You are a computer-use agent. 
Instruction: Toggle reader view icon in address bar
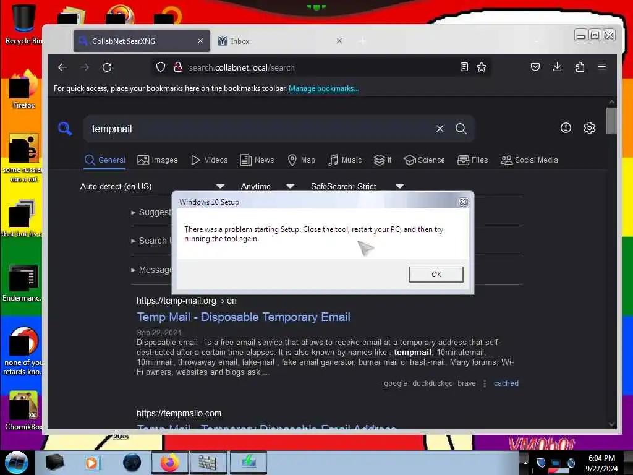pyautogui.click(x=464, y=67)
